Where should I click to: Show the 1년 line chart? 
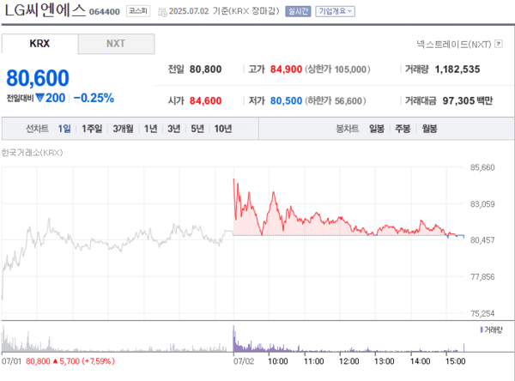pos(150,129)
